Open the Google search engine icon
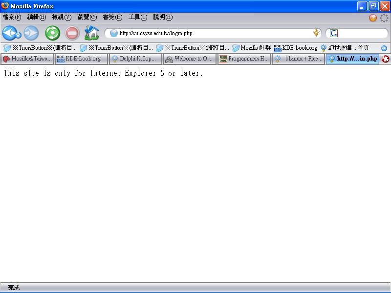Viewport: 391px width, 293px height. pyautogui.click(x=334, y=33)
